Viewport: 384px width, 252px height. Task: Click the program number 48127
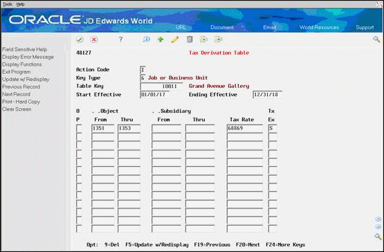(84, 53)
